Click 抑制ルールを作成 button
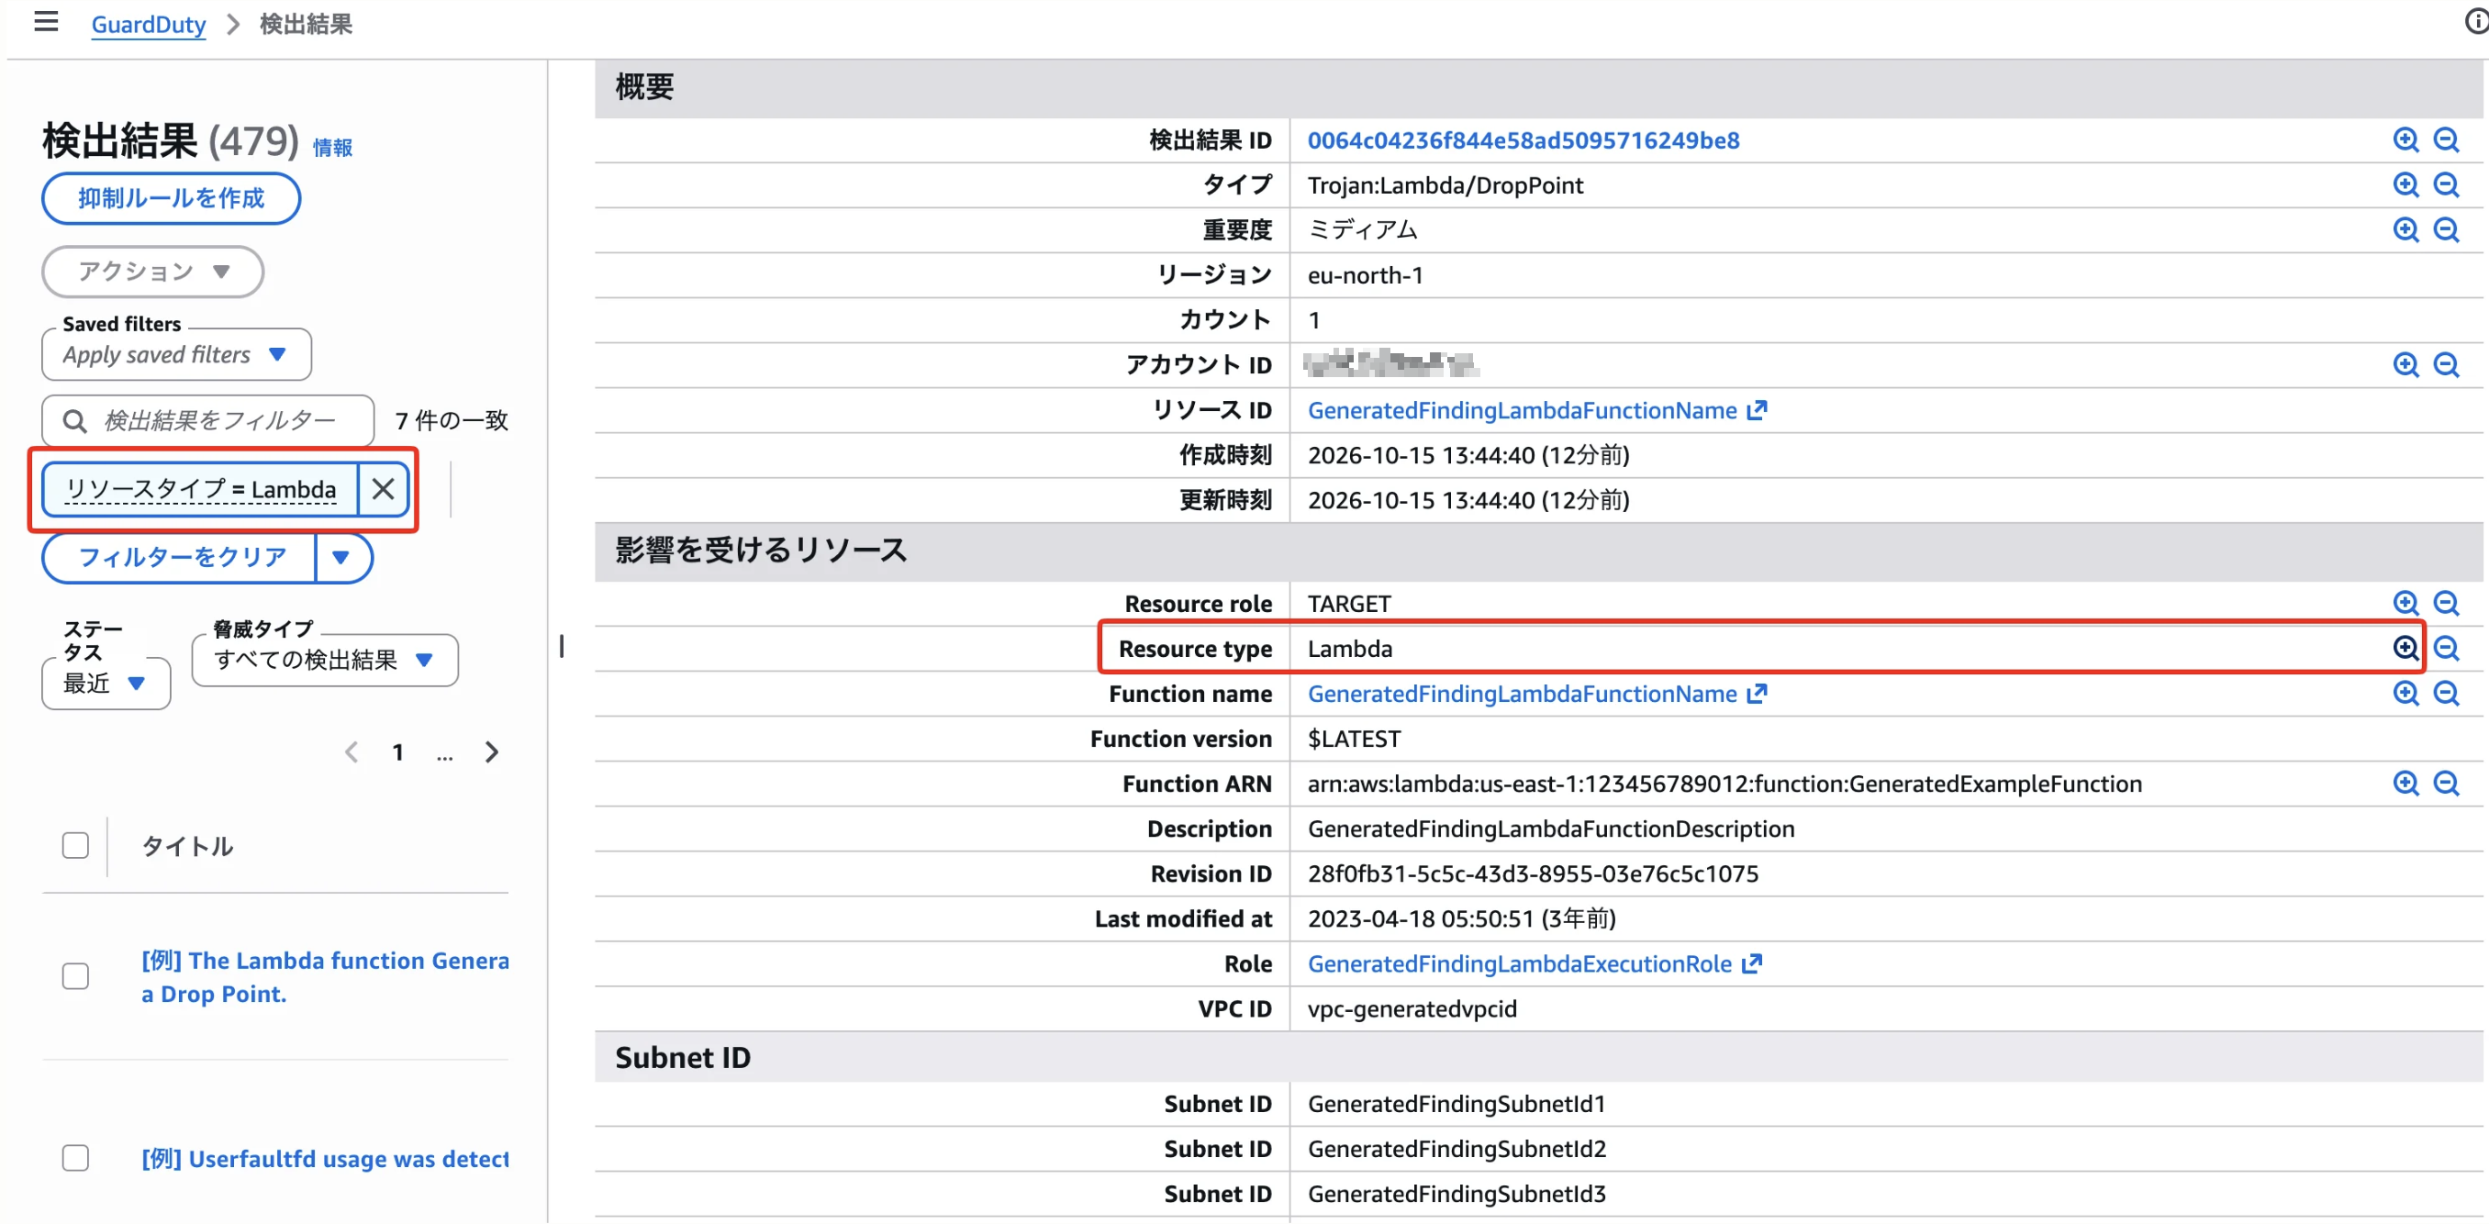Viewport: 2489px width, 1224px height. (171, 198)
